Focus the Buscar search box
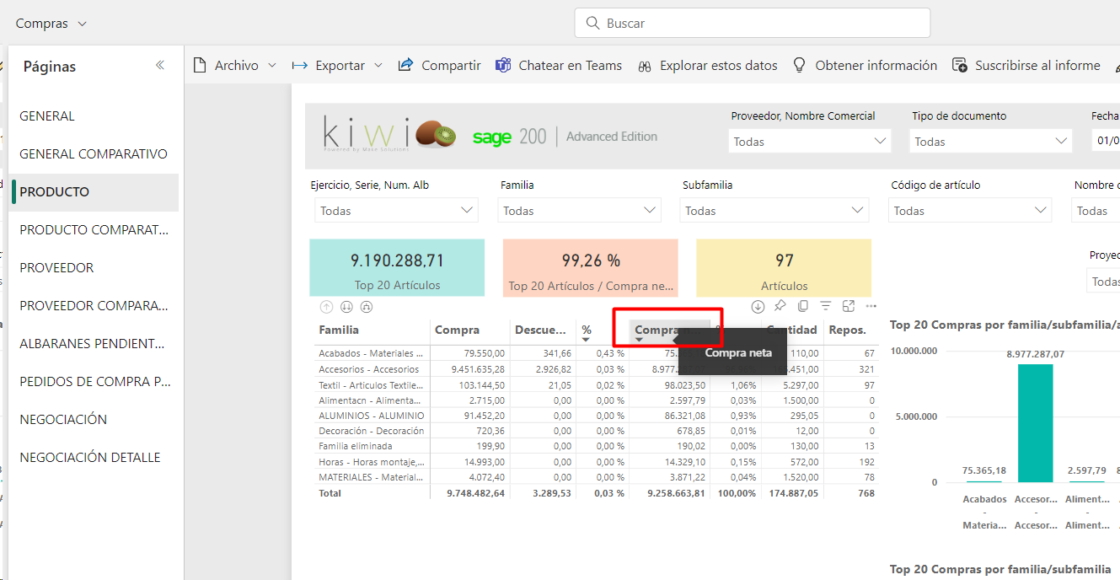 coord(753,23)
